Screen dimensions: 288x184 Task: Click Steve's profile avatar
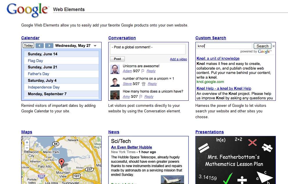coord(115,82)
